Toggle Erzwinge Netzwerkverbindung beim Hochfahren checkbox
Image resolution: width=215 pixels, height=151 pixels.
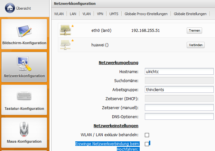[147, 144]
